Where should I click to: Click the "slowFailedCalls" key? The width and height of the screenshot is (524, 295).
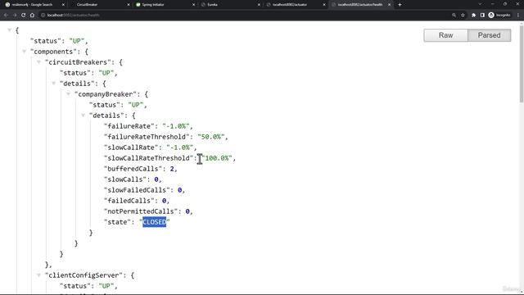[138, 190]
